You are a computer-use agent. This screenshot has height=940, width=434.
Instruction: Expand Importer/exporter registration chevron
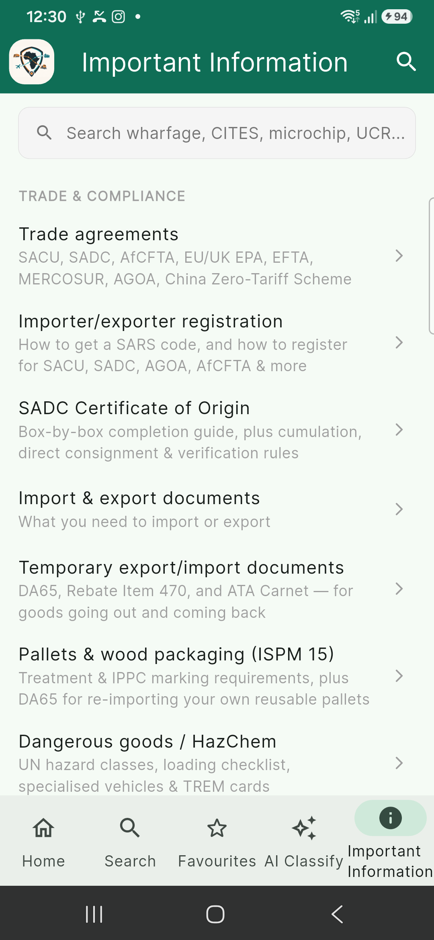pos(399,343)
